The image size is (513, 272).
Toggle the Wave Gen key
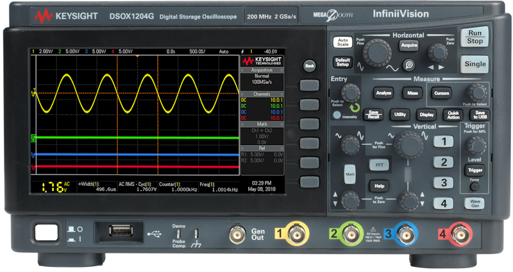coord(475,203)
